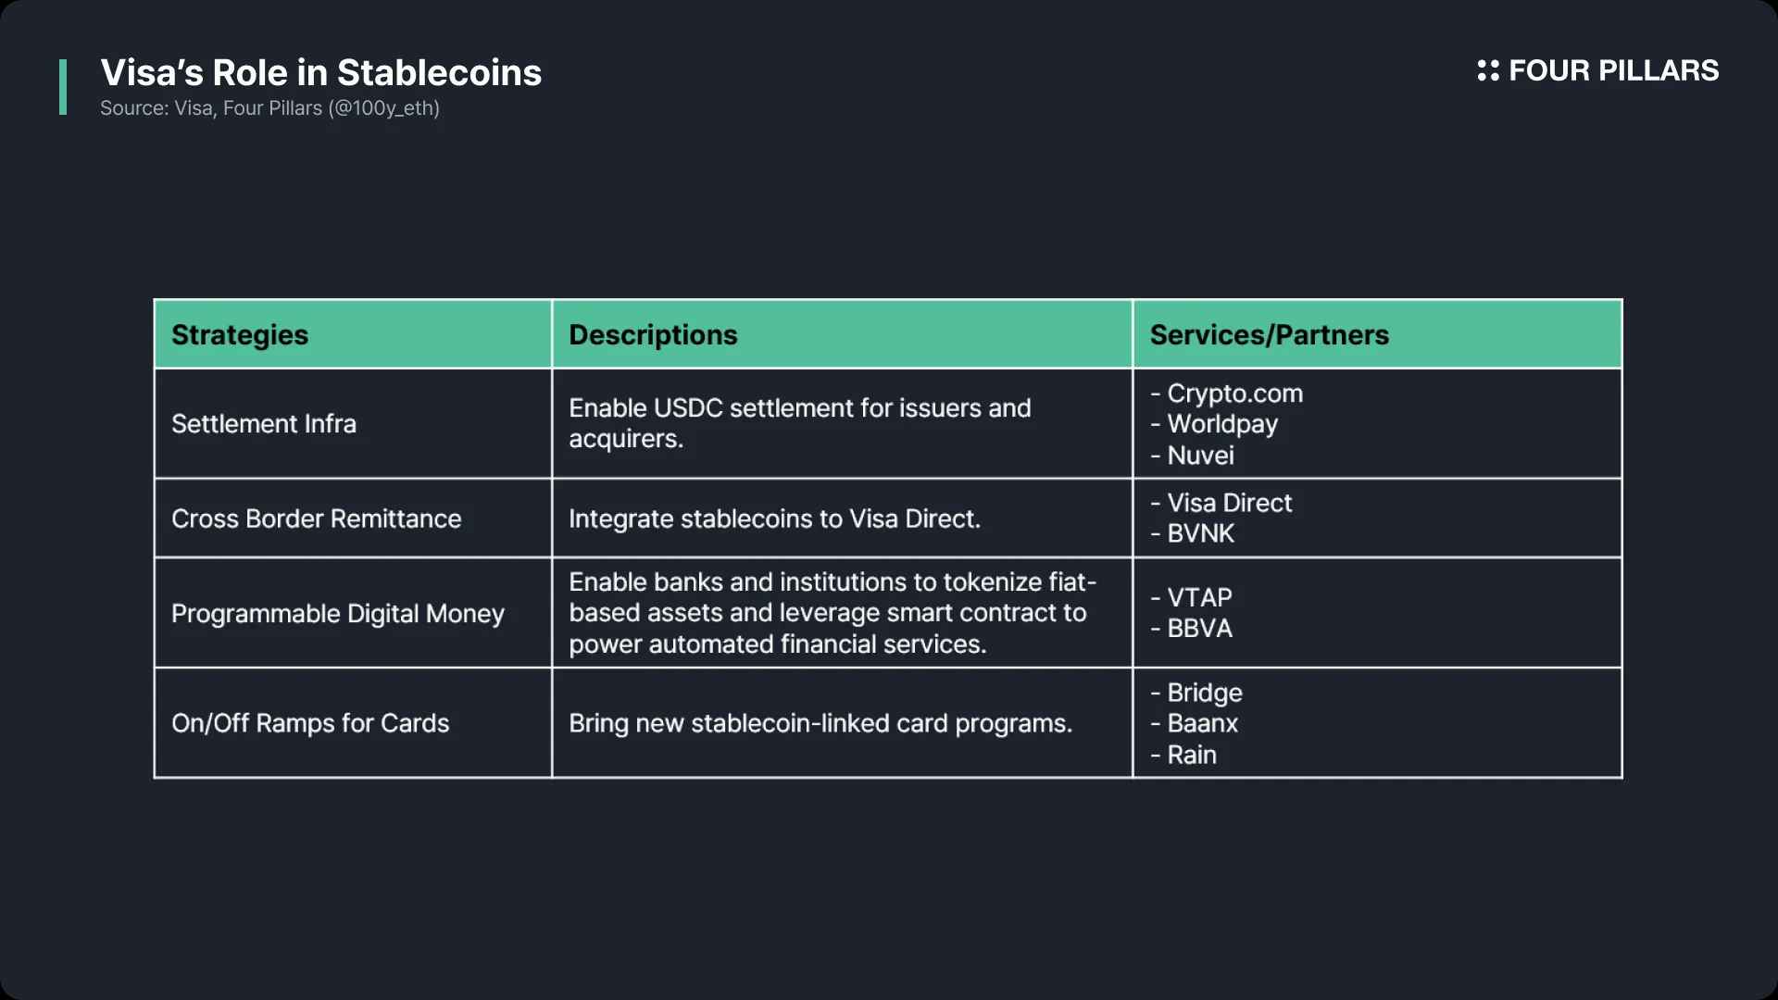Click the Worldpay partner entry
Screen dimensions: 1778x1000
click(x=1214, y=424)
